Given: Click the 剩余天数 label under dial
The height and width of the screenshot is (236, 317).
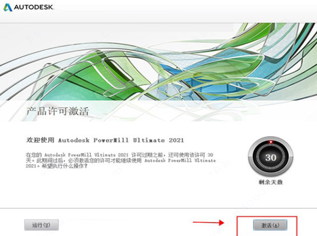Looking at the screenshot, I should pos(271,182).
